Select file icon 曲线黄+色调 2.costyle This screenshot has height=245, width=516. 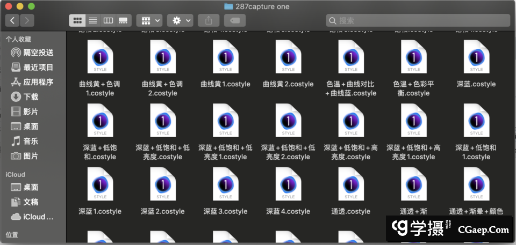click(163, 56)
